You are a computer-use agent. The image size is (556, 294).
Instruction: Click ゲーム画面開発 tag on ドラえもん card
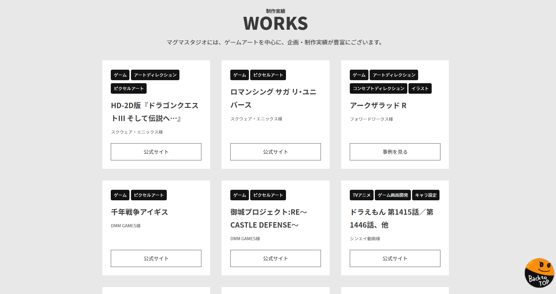pos(393,195)
